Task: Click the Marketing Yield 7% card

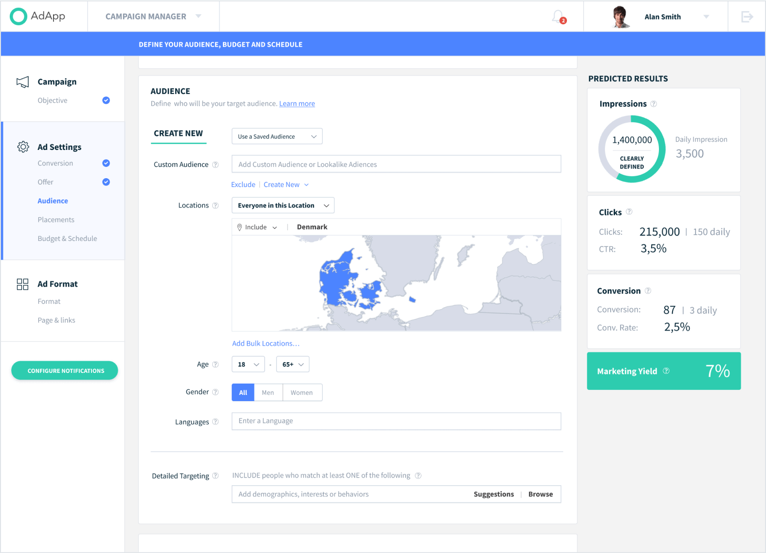Action: click(664, 371)
